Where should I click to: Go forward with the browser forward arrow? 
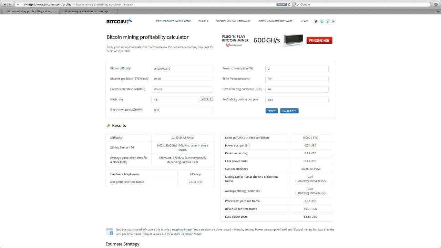click(10, 4)
